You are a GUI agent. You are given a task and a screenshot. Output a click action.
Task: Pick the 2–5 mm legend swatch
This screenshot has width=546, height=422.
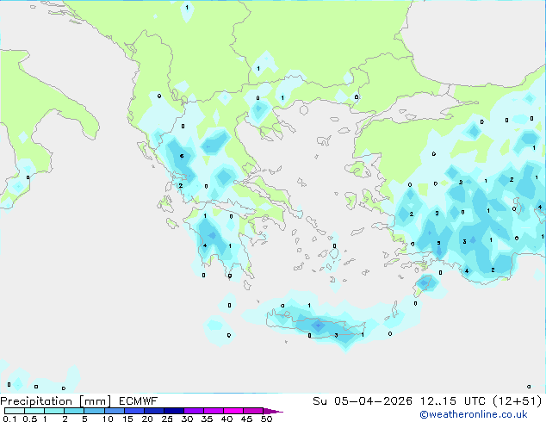click(x=74, y=411)
